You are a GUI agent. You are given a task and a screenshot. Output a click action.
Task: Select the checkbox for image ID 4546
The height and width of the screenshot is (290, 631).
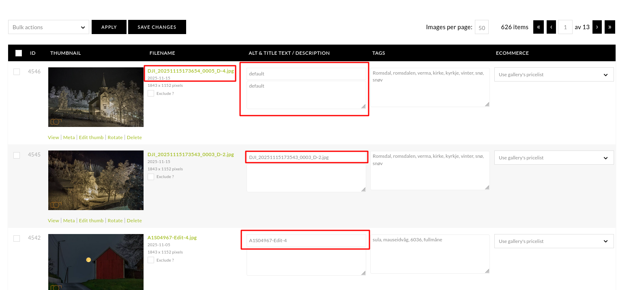click(x=17, y=72)
